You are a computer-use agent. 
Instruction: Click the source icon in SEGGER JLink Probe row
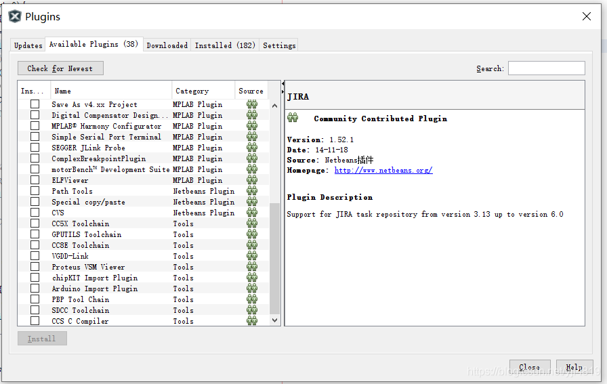(x=252, y=148)
